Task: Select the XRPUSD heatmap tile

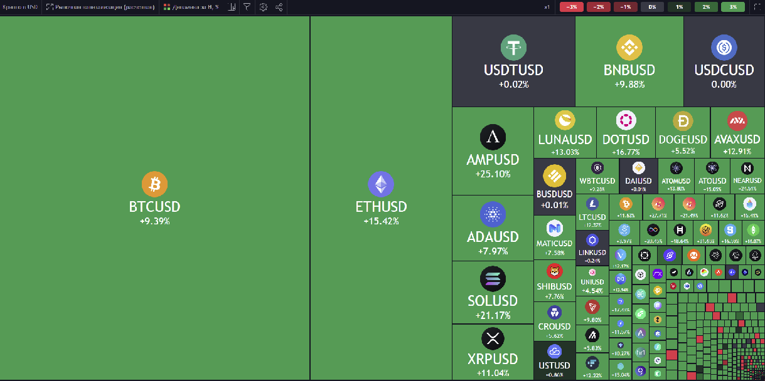Action: click(493, 352)
